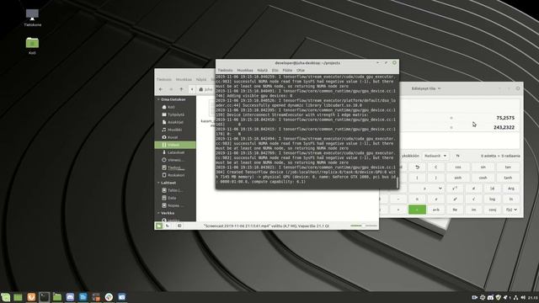Open Etsi menu in the terminal window
539x303 pixels.
pos(275,70)
